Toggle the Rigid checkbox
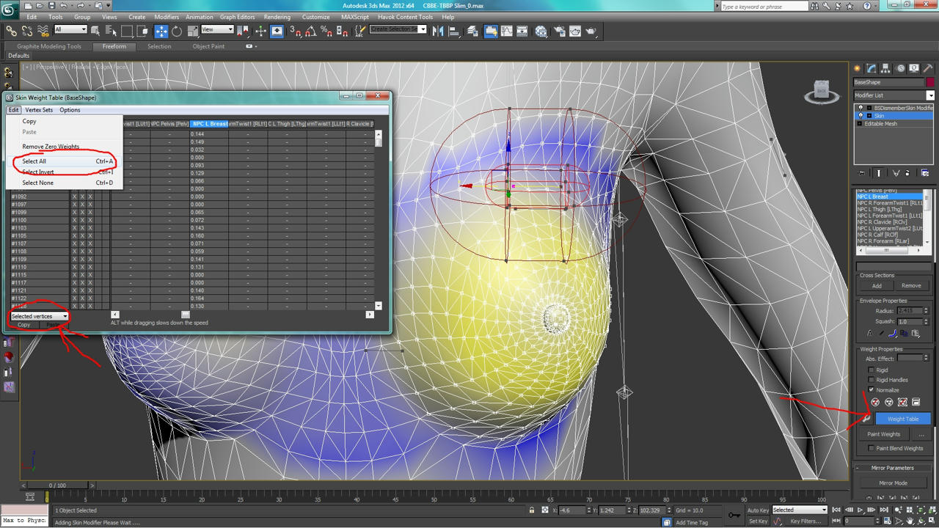The height and width of the screenshot is (528, 939). 872,370
